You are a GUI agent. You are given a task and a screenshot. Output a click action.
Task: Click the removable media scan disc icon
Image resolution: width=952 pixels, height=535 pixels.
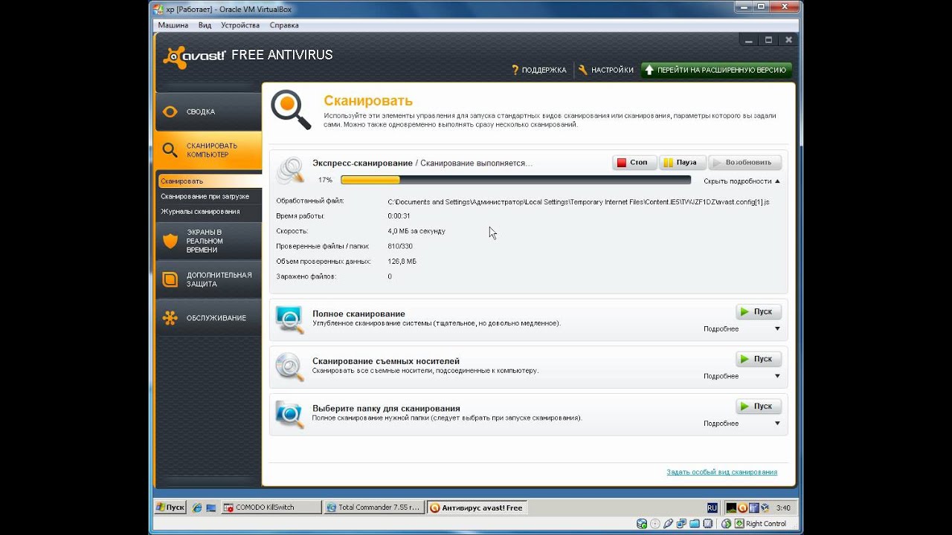[x=290, y=367]
